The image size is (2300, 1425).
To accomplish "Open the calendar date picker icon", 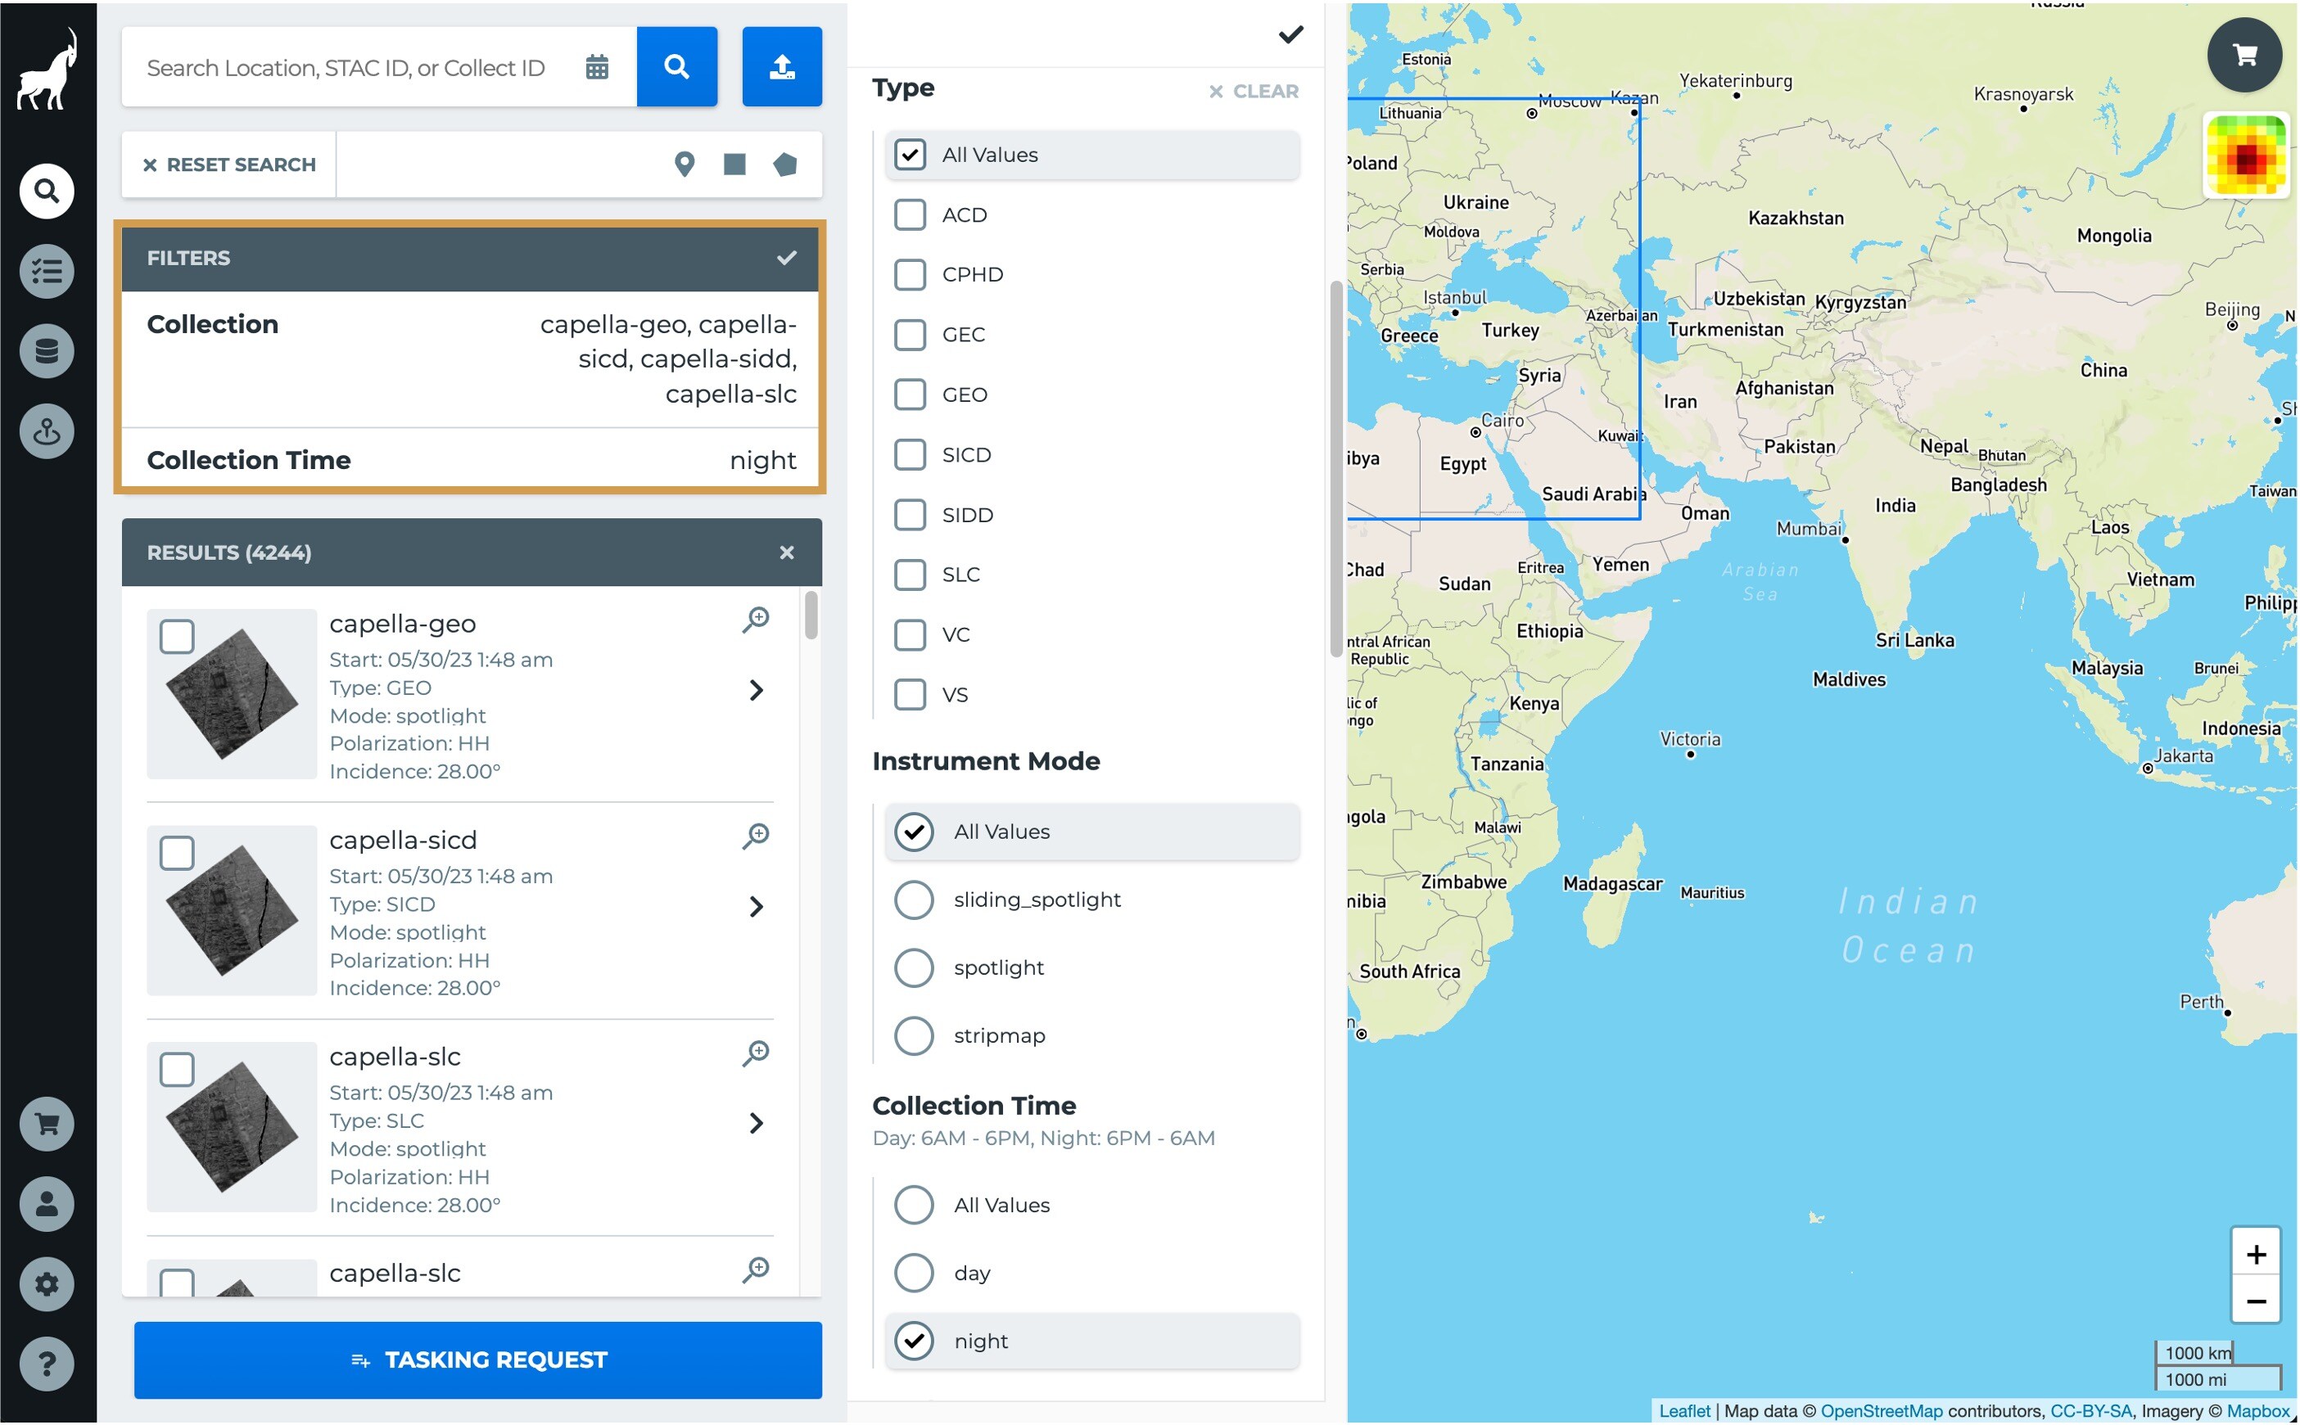I will [x=597, y=68].
